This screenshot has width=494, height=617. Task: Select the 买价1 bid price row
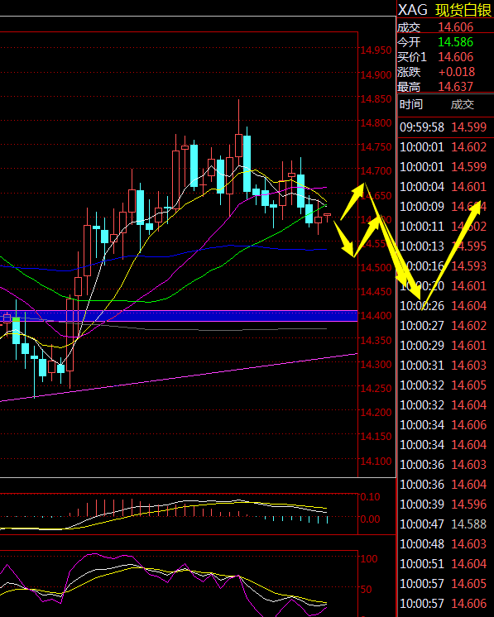coord(445,57)
